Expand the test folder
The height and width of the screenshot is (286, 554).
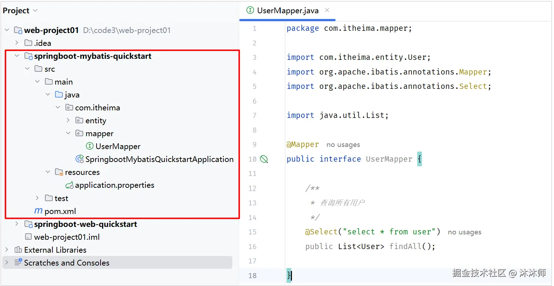(x=37, y=198)
